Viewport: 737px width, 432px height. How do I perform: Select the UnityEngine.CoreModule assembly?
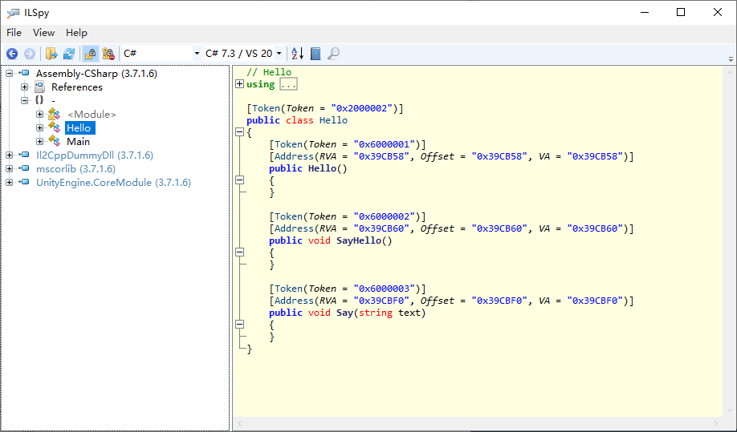click(113, 182)
